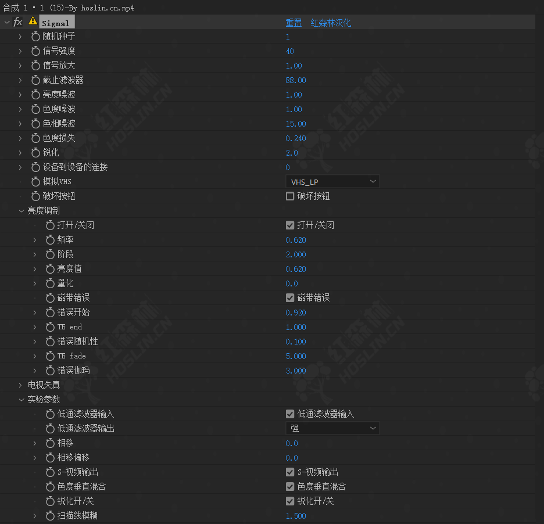Image resolution: width=544 pixels, height=524 pixels.
Task: Toggle the fx effect switch for Signal
Action: coord(17,23)
